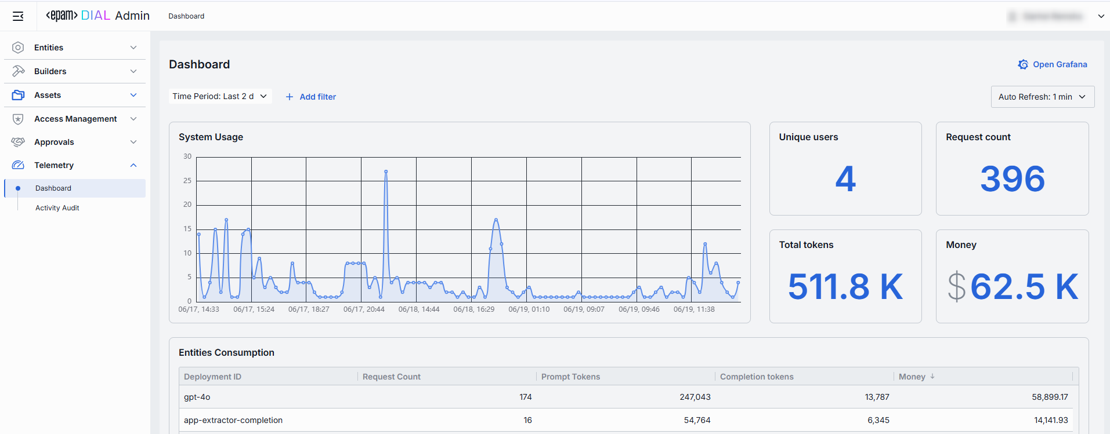Expand the Entities section chevron
Image resolution: width=1110 pixels, height=434 pixels.
[x=133, y=48]
